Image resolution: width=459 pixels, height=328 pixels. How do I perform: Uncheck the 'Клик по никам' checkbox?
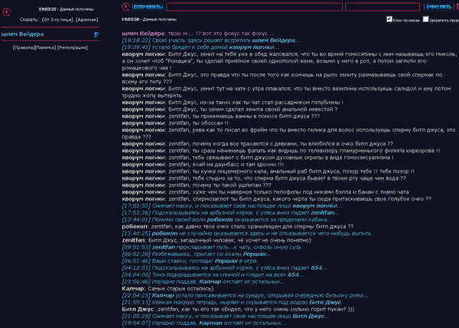(390, 18)
